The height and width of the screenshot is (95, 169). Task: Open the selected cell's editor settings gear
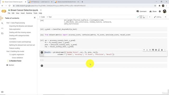[x=156, y=50]
